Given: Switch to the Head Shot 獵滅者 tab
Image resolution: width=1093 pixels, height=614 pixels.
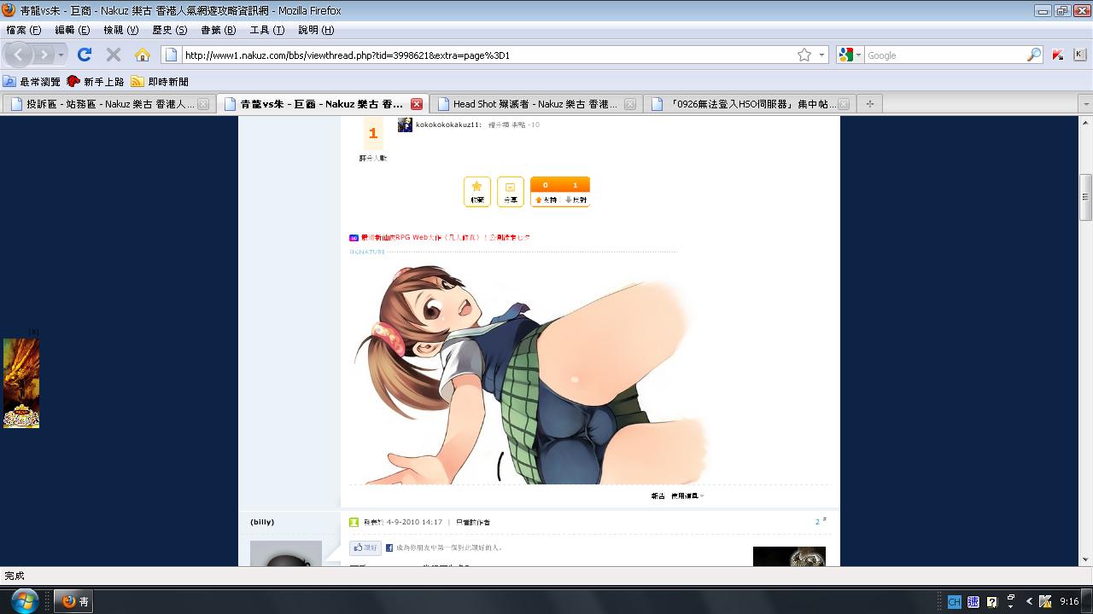Looking at the screenshot, I should [x=535, y=104].
